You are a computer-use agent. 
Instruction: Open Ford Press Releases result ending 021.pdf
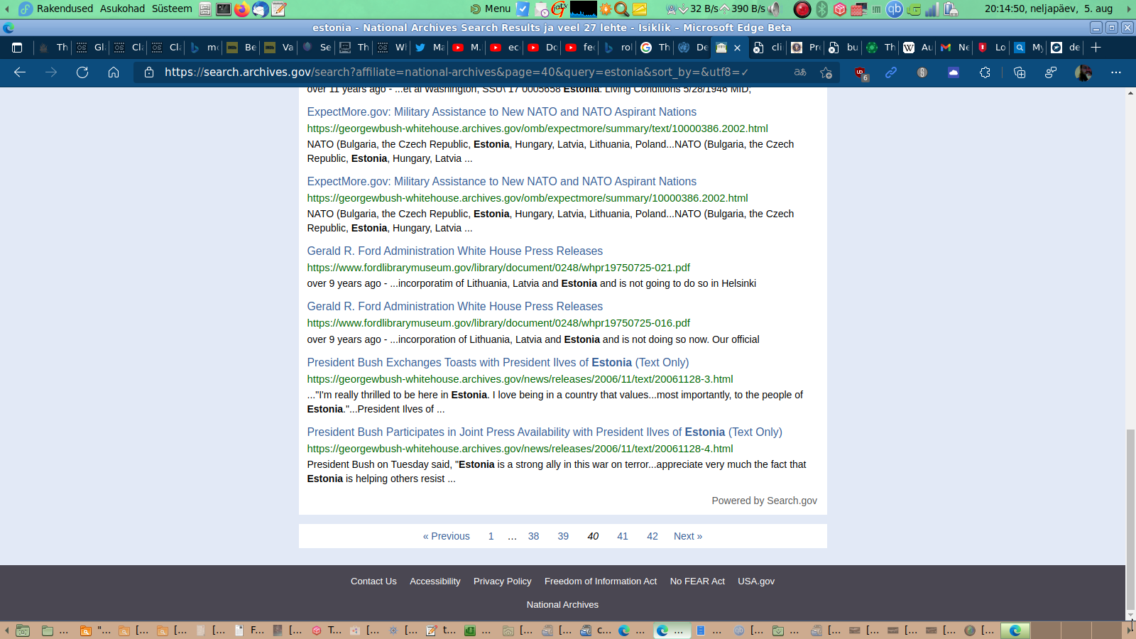point(454,251)
